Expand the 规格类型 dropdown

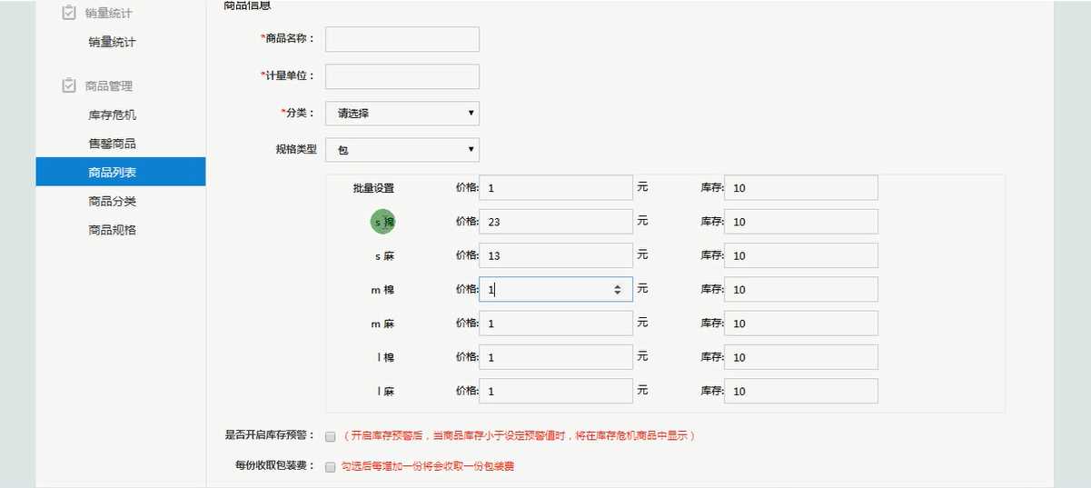click(402, 149)
